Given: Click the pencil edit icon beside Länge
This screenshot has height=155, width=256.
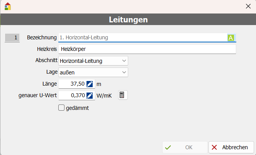Looking at the screenshot, I should click(90, 84).
